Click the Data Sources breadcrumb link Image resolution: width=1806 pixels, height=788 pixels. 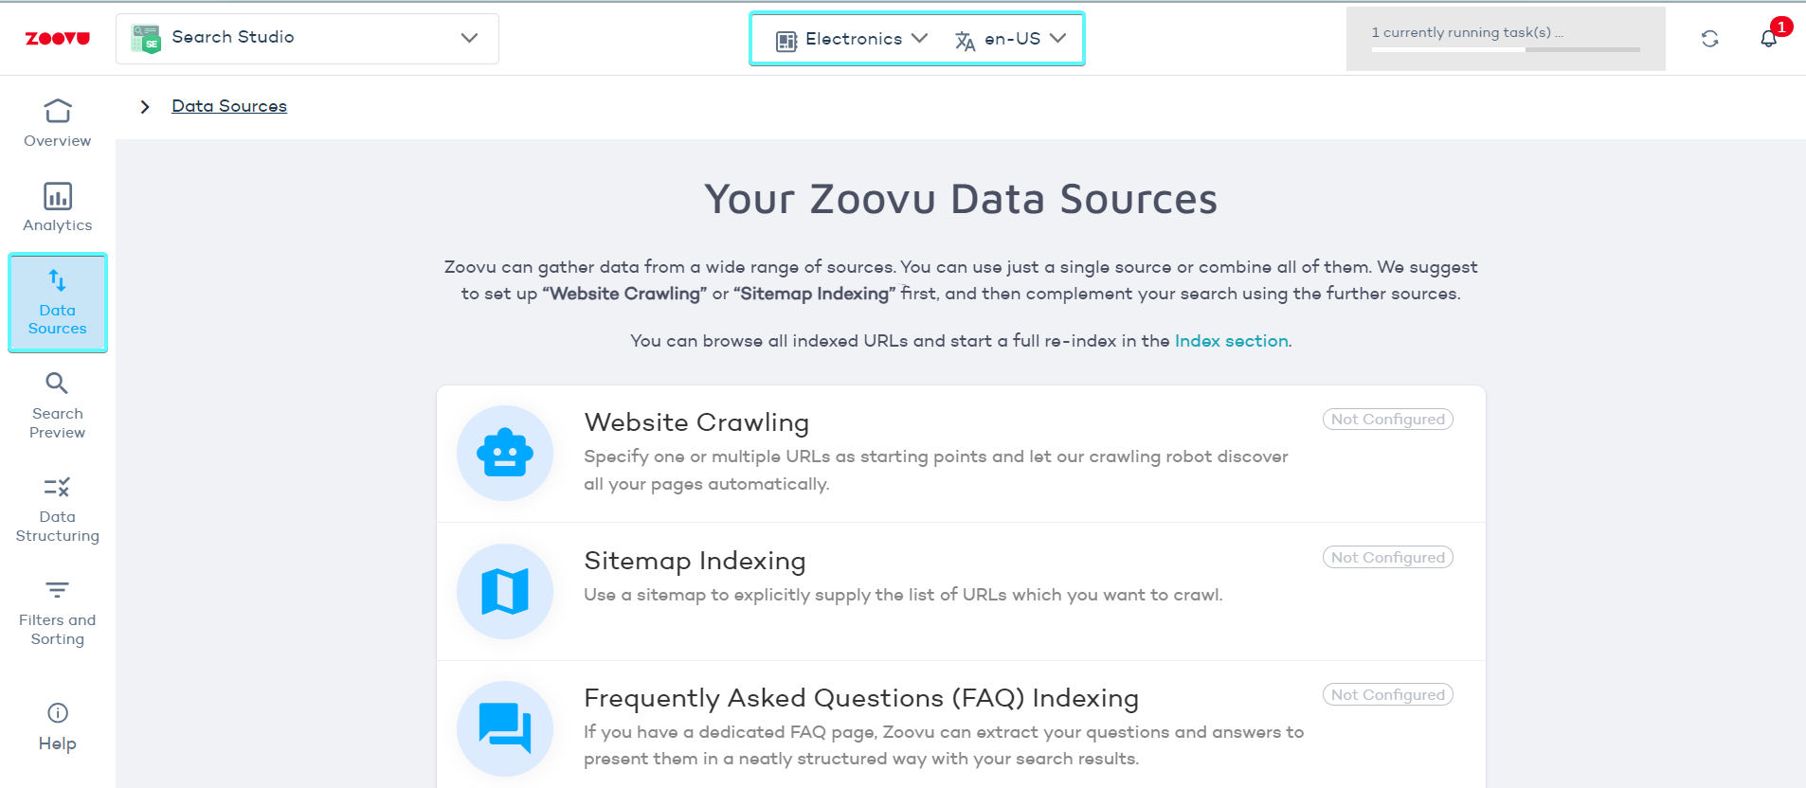pos(229,106)
